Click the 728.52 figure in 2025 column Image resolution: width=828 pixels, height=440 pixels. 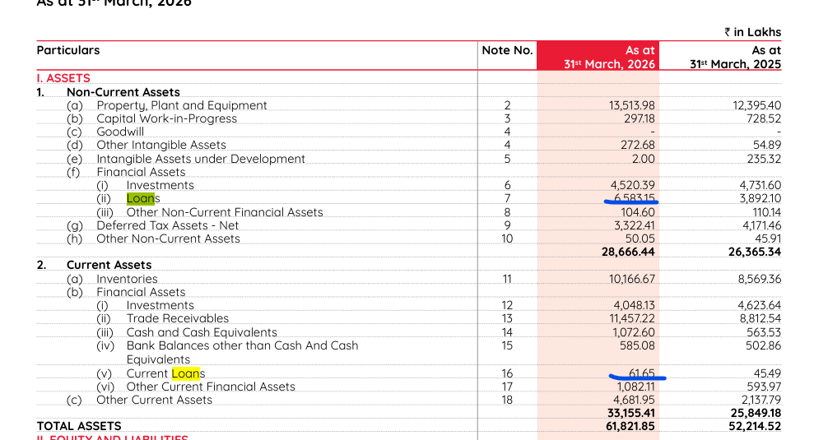(x=764, y=118)
